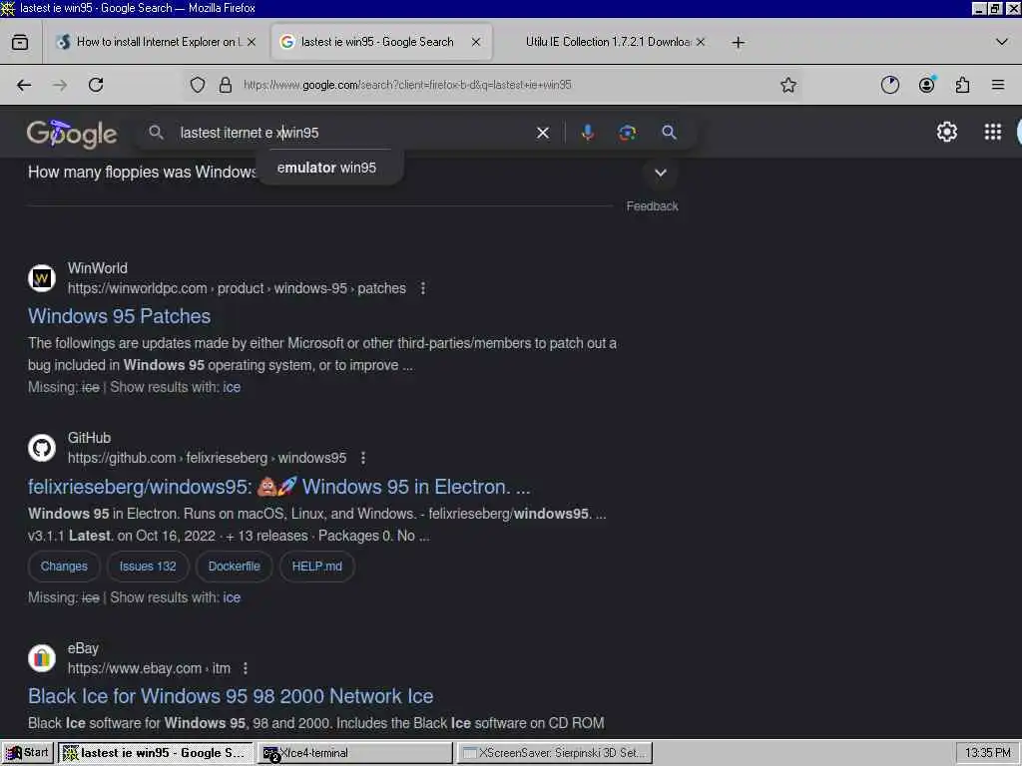Open Google quick settings gear

coord(947,133)
